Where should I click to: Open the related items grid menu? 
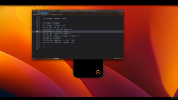click(x=33, y=13)
